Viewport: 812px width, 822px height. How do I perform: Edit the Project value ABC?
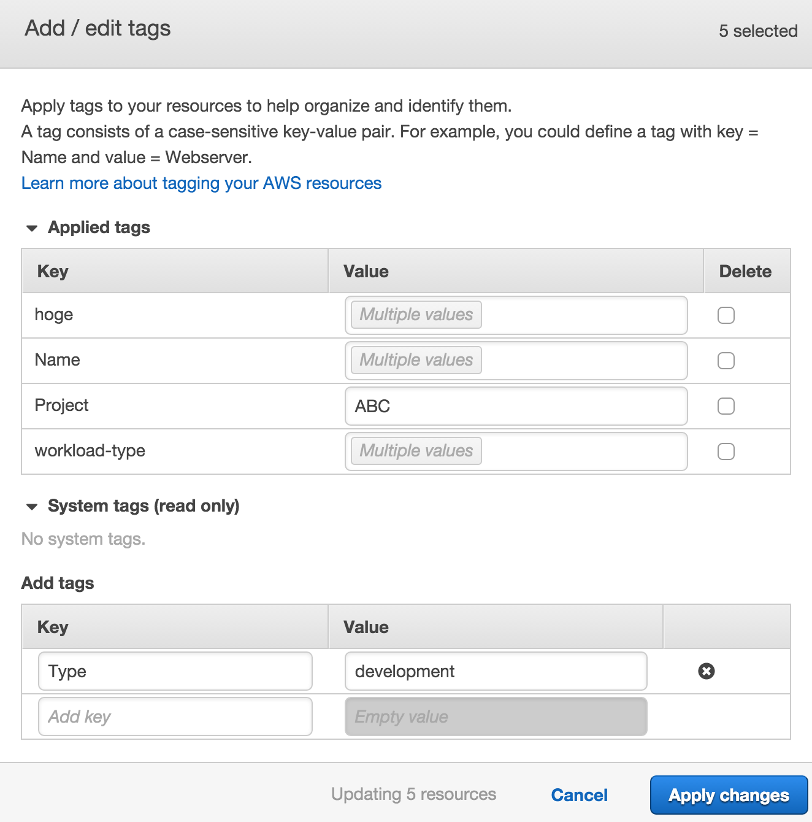pos(516,406)
